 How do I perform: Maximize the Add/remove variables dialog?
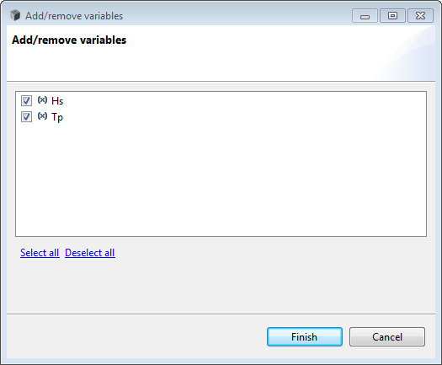click(392, 16)
